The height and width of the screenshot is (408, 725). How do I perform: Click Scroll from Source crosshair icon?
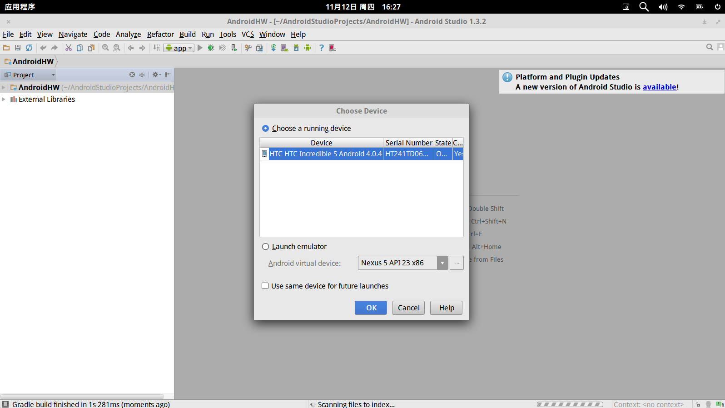132,75
